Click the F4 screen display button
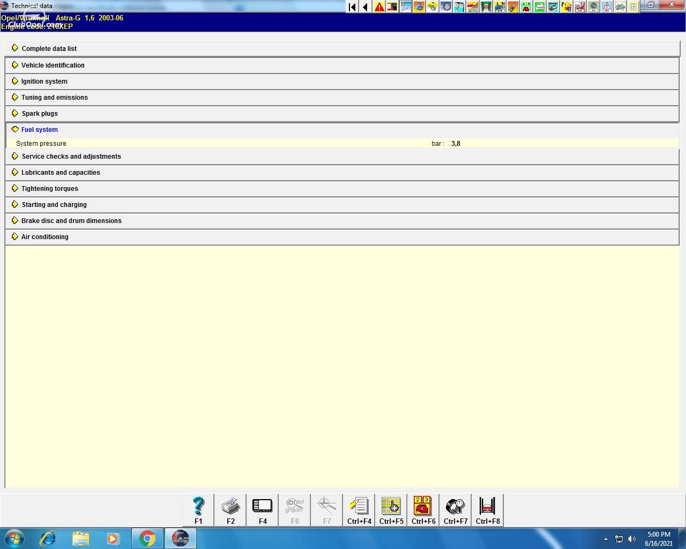The width and height of the screenshot is (686, 549). point(263,510)
